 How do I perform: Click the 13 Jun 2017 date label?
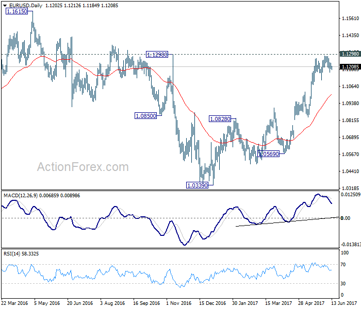(x=344, y=303)
